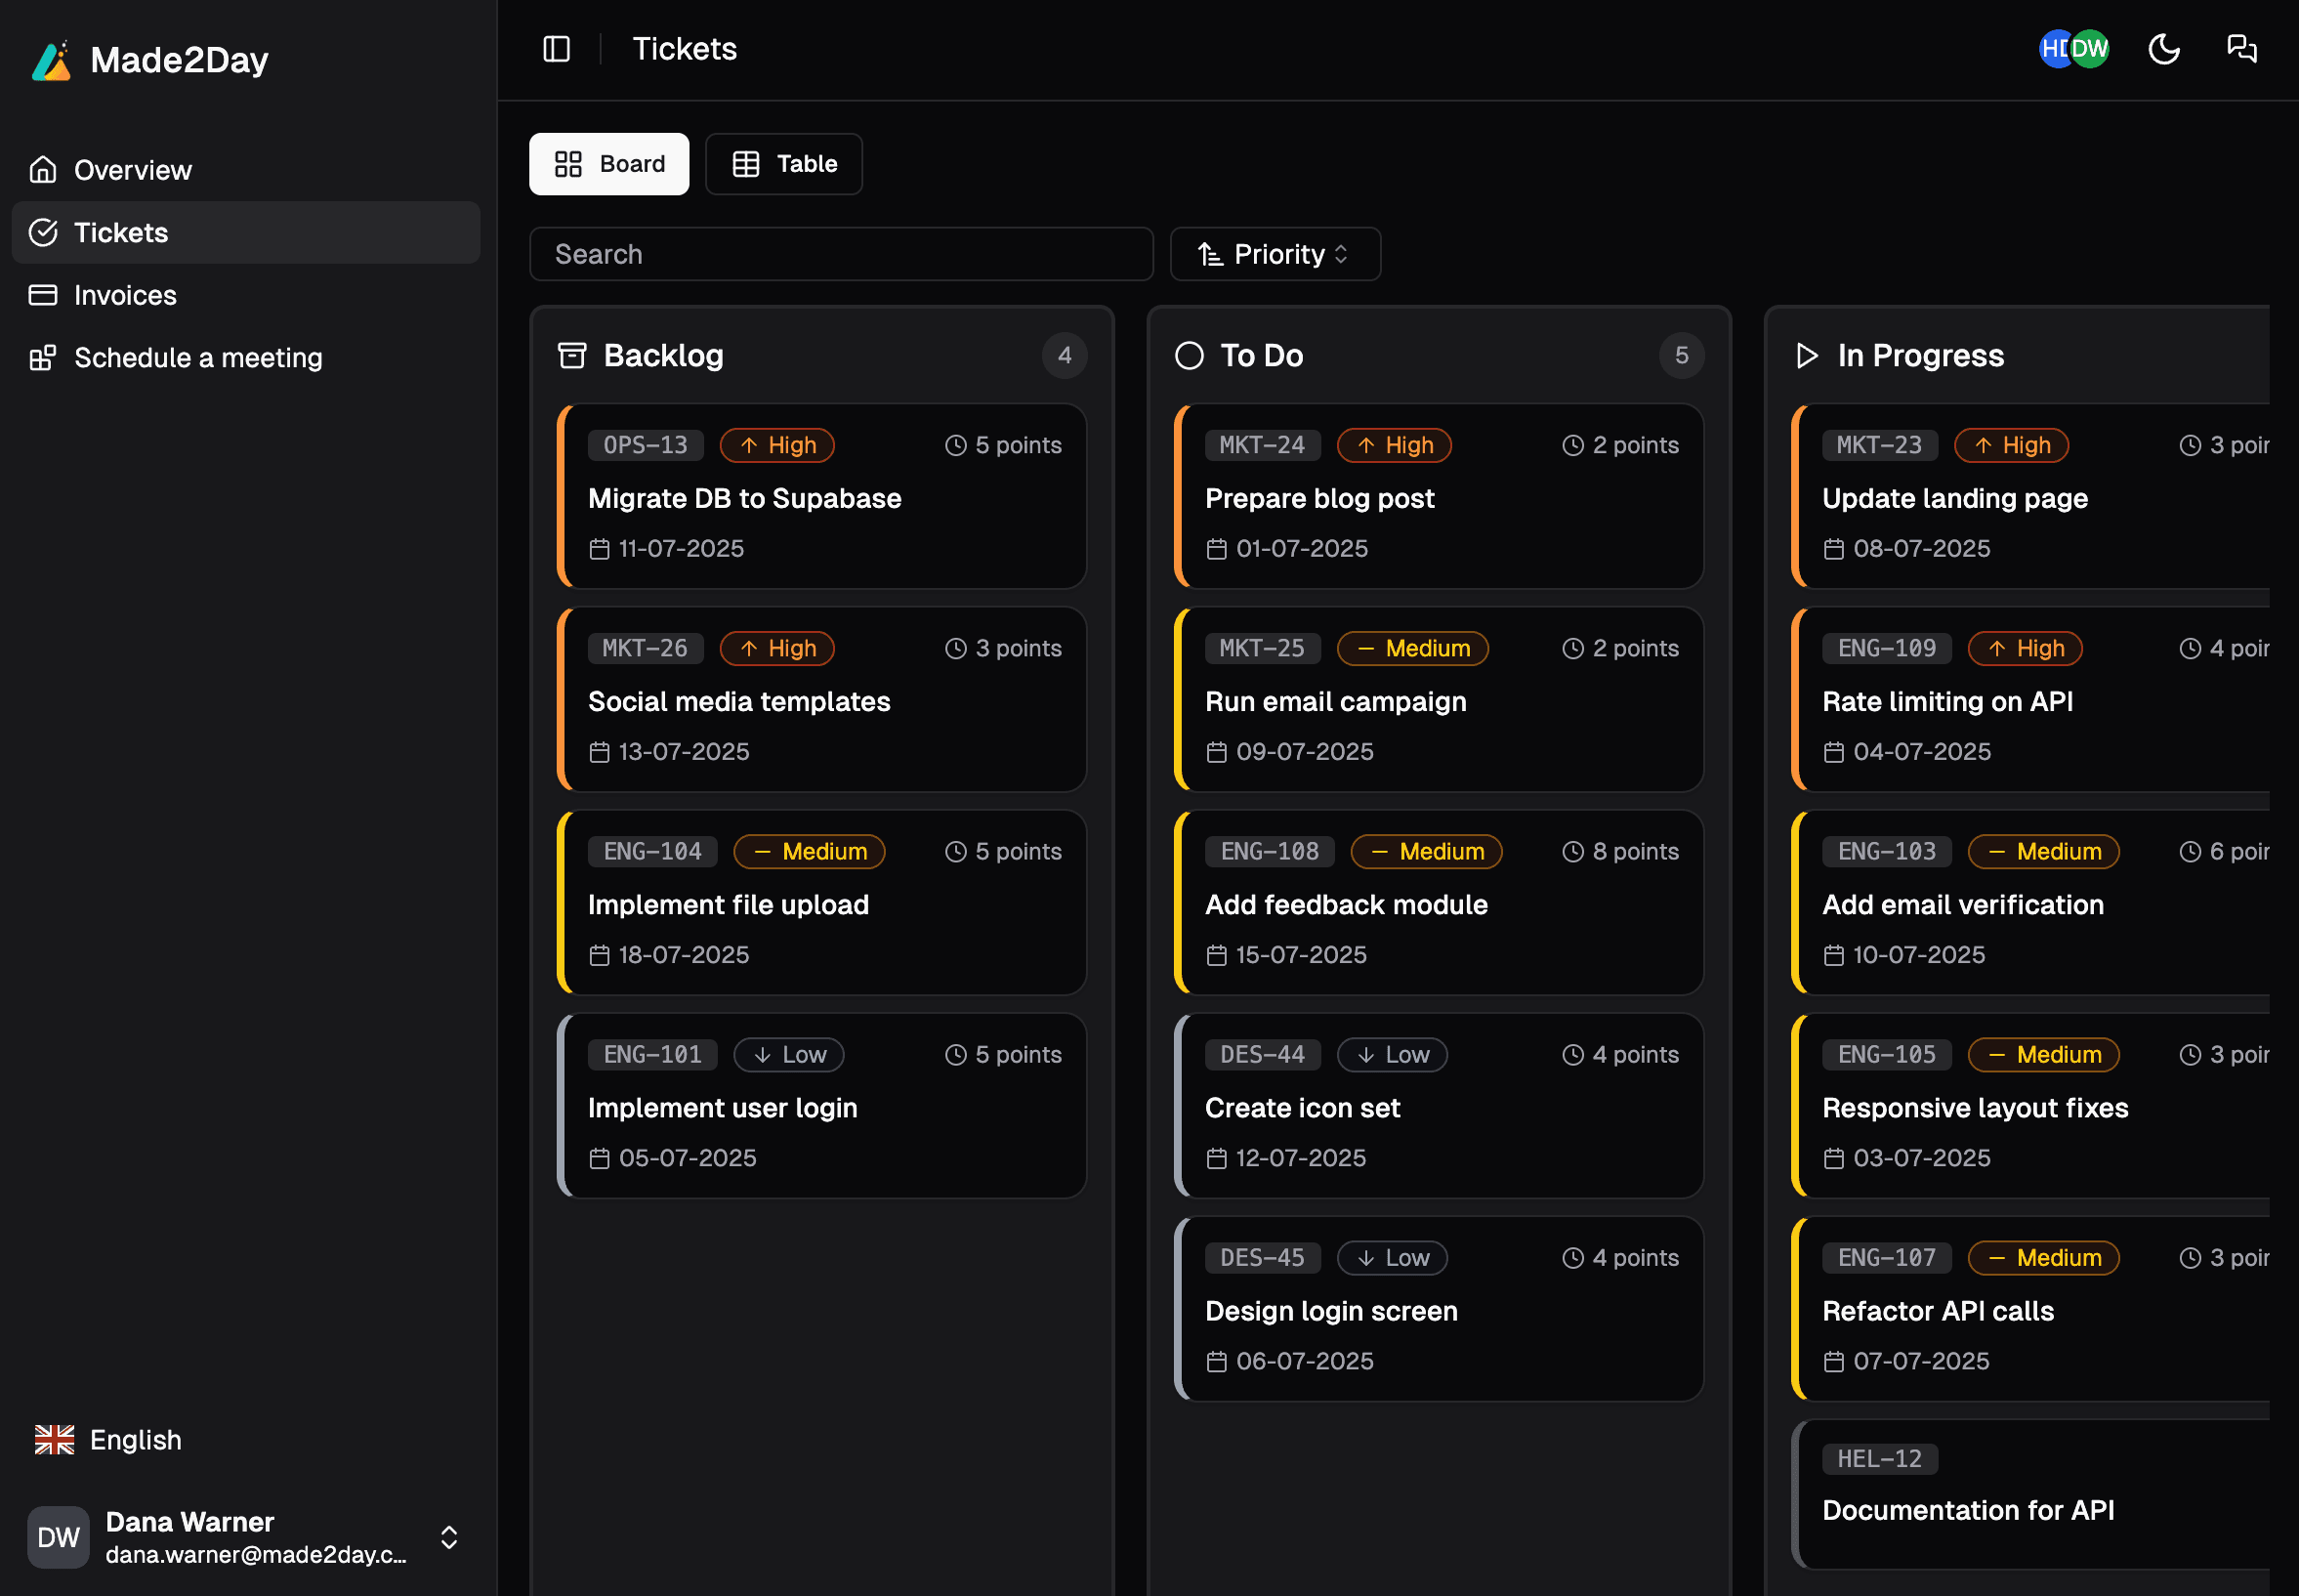Click the calendar icon on Prepare blog post
Image resolution: width=2299 pixels, height=1596 pixels.
(x=1216, y=548)
